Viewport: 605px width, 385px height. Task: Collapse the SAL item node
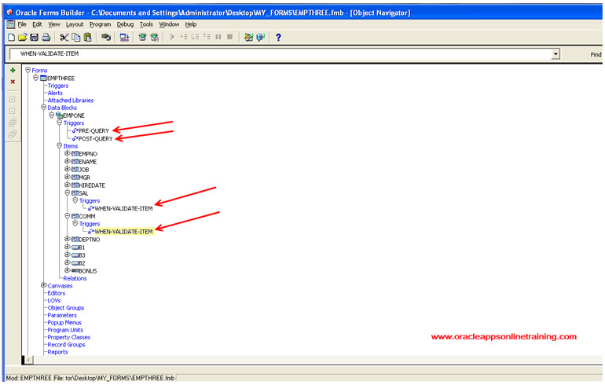67,192
